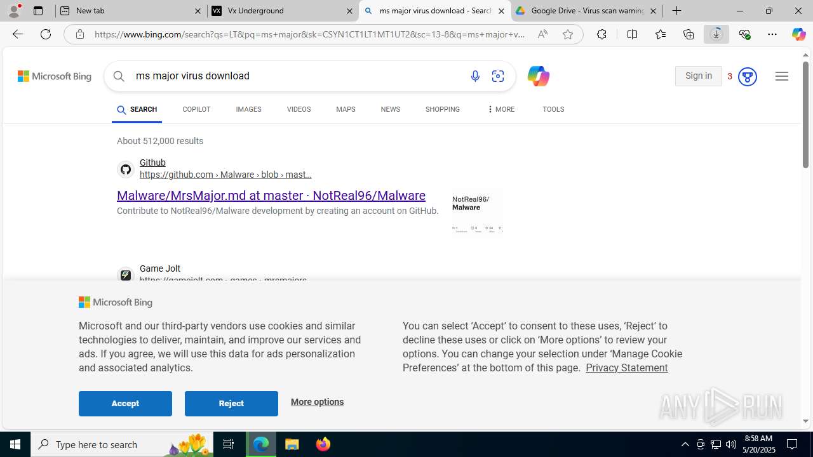Select the IMAGES search tab

click(x=248, y=110)
